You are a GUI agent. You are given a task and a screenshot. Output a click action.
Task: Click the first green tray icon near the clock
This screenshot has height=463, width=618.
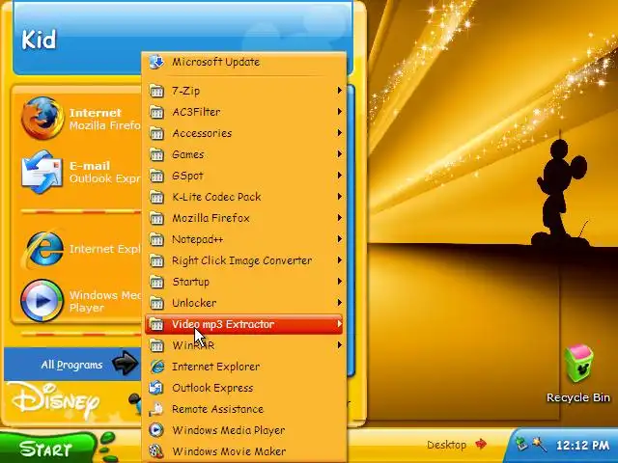[521, 445]
